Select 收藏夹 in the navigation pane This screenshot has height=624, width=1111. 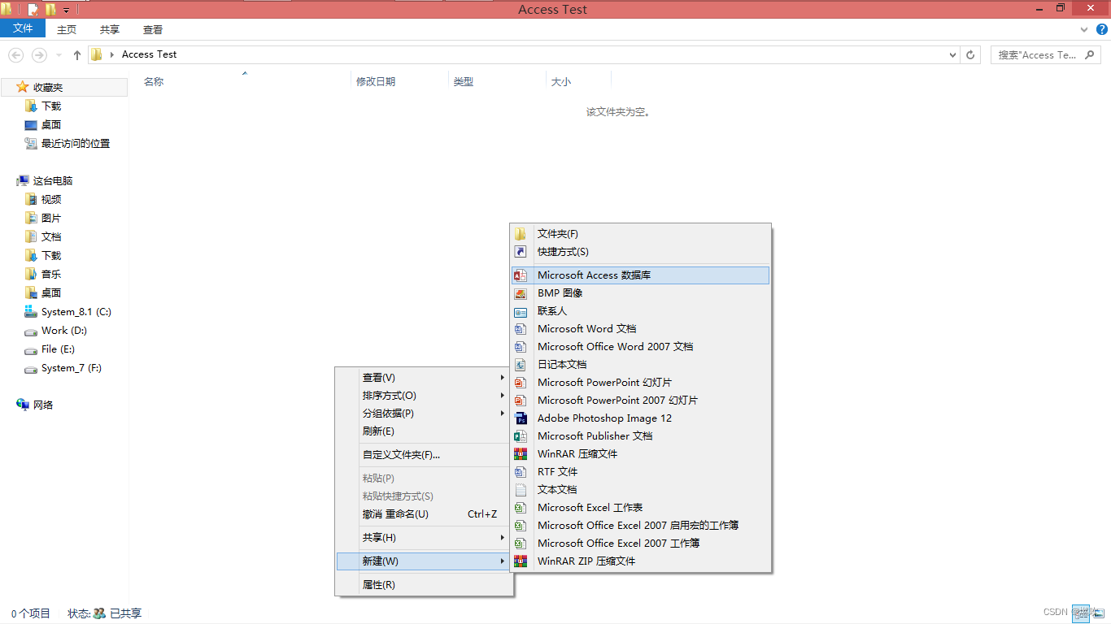coord(64,87)
